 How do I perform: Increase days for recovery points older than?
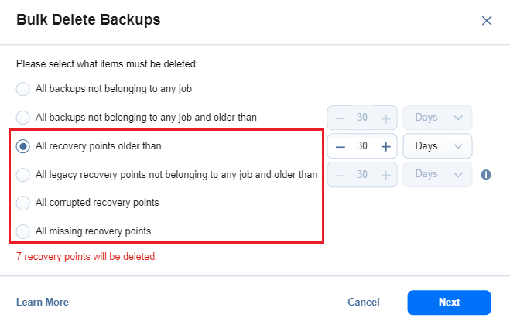click(386, 146)
